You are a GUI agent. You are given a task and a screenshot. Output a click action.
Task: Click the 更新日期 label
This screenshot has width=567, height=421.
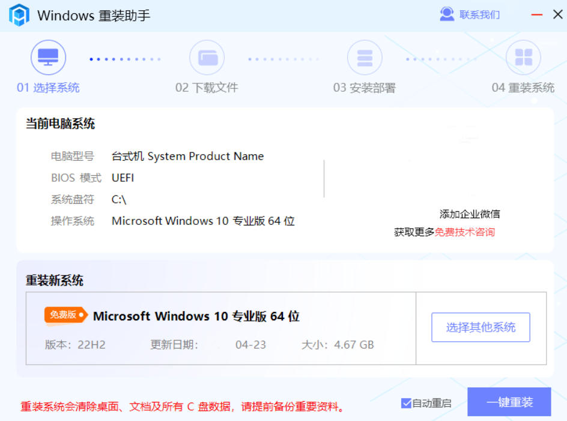click(174, 344)
